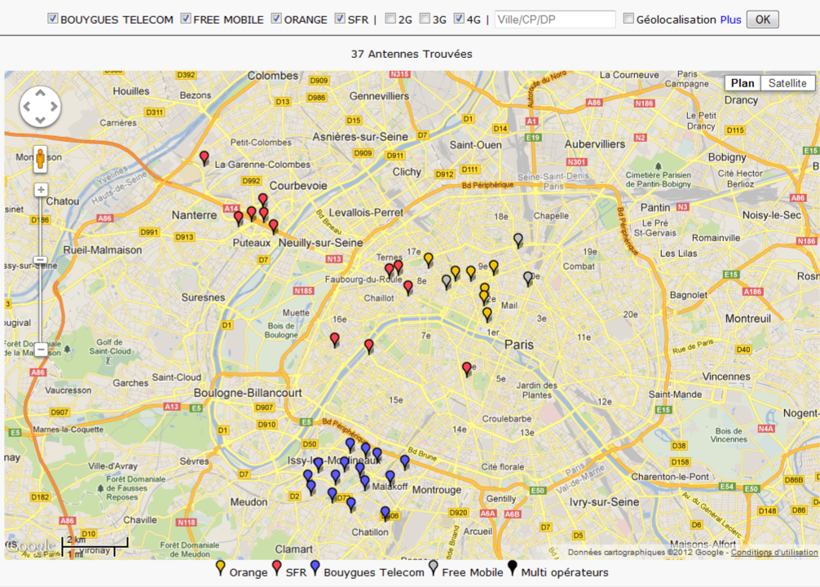Select the SFR marker near La Garenne-Colombes
This screenshot has height=587, width=820.
tap(205, 157)
